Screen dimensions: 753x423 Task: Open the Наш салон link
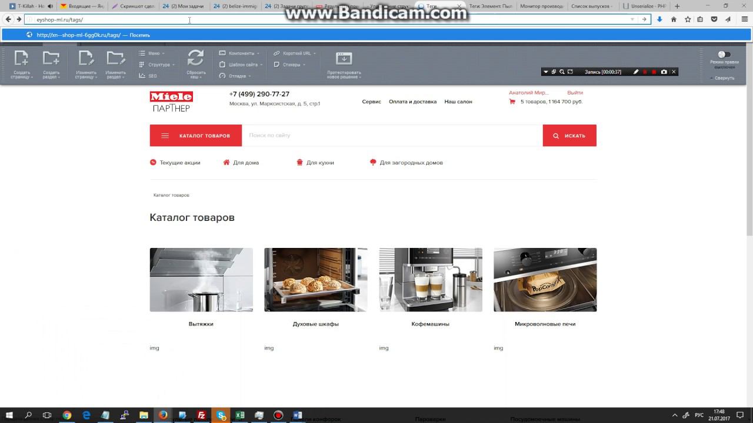pyautogui.click(x=458, y=102)
